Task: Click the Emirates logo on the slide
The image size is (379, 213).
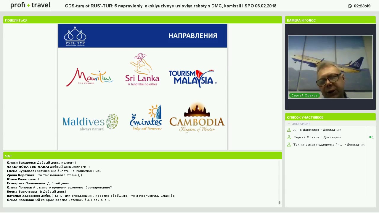Action: [x=146, y=118]
